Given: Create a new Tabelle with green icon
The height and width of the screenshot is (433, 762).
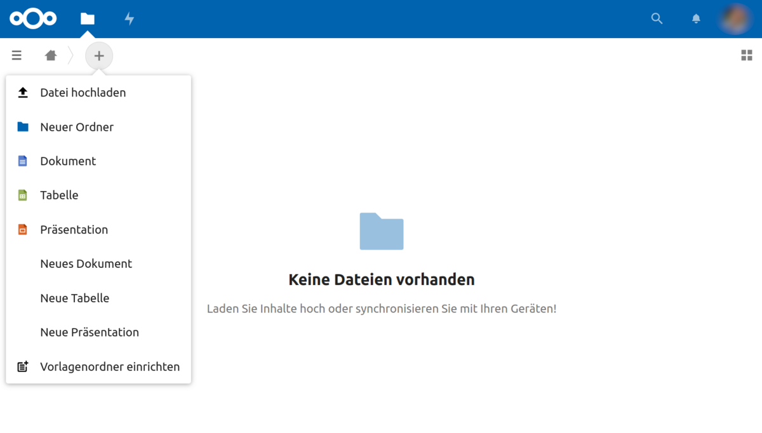Looking at the screenshot, I should pyautogui.click(x=59, y=196).
